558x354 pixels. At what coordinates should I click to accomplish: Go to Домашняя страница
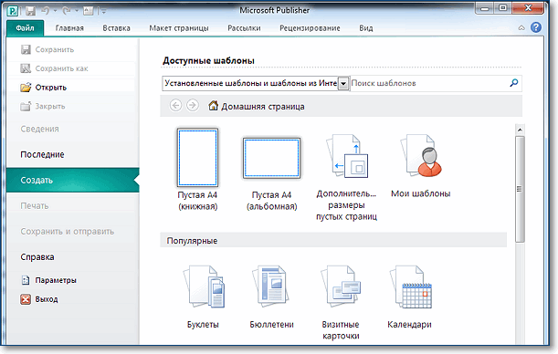pyautogui.click(x=257, y=106)
